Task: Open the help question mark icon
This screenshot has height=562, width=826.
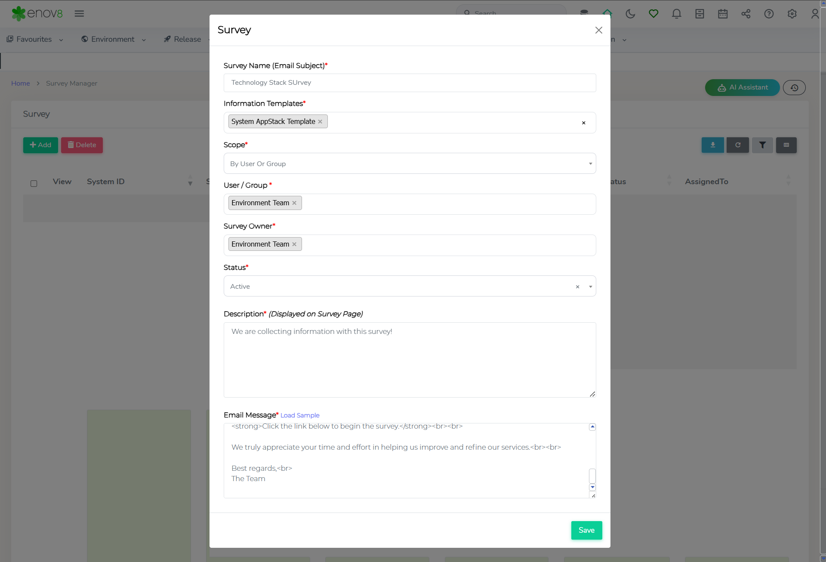Action: (769, 14)
